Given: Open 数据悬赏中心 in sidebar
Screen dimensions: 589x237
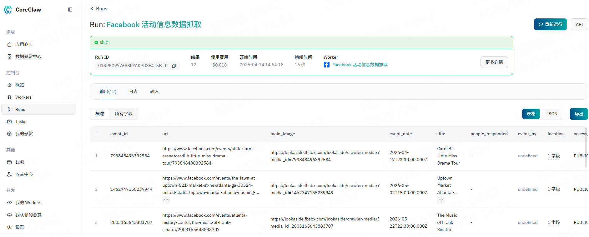Looking at the screenshot, I should coord(28,57).
